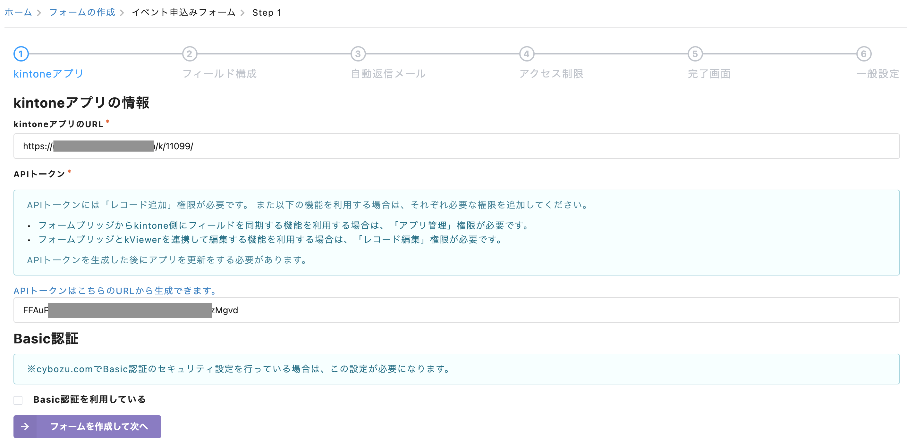Click the イベント申込みフォーム breadcrumb text
Screen dimensions: 907x444
(183, 13)
